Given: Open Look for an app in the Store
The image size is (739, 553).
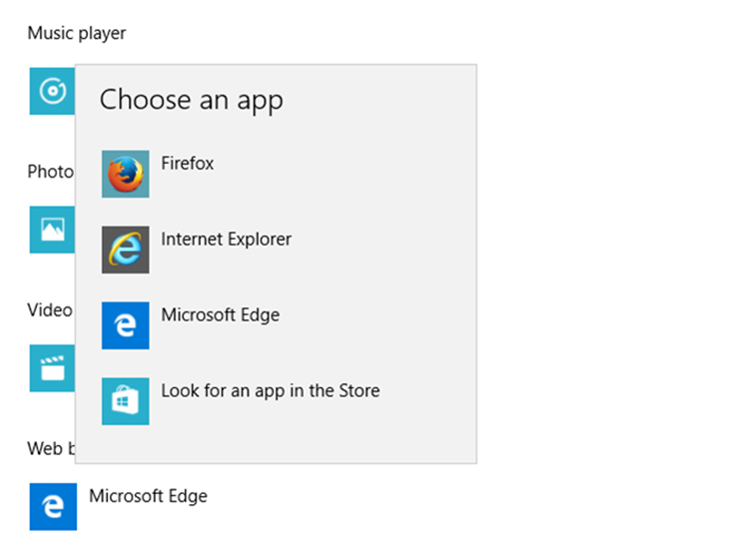Looking at the screenshot, I should click(270, 391).
